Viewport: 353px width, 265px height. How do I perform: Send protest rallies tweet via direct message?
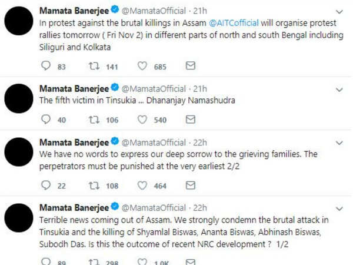pos(190,65)
